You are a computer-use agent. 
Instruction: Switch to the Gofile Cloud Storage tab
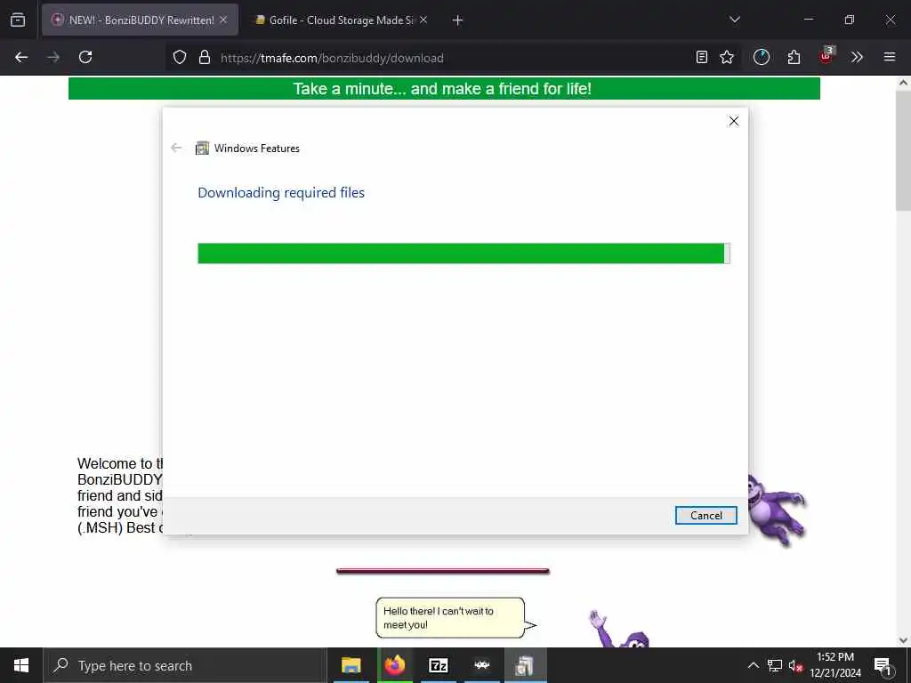(x=341, y=20)
